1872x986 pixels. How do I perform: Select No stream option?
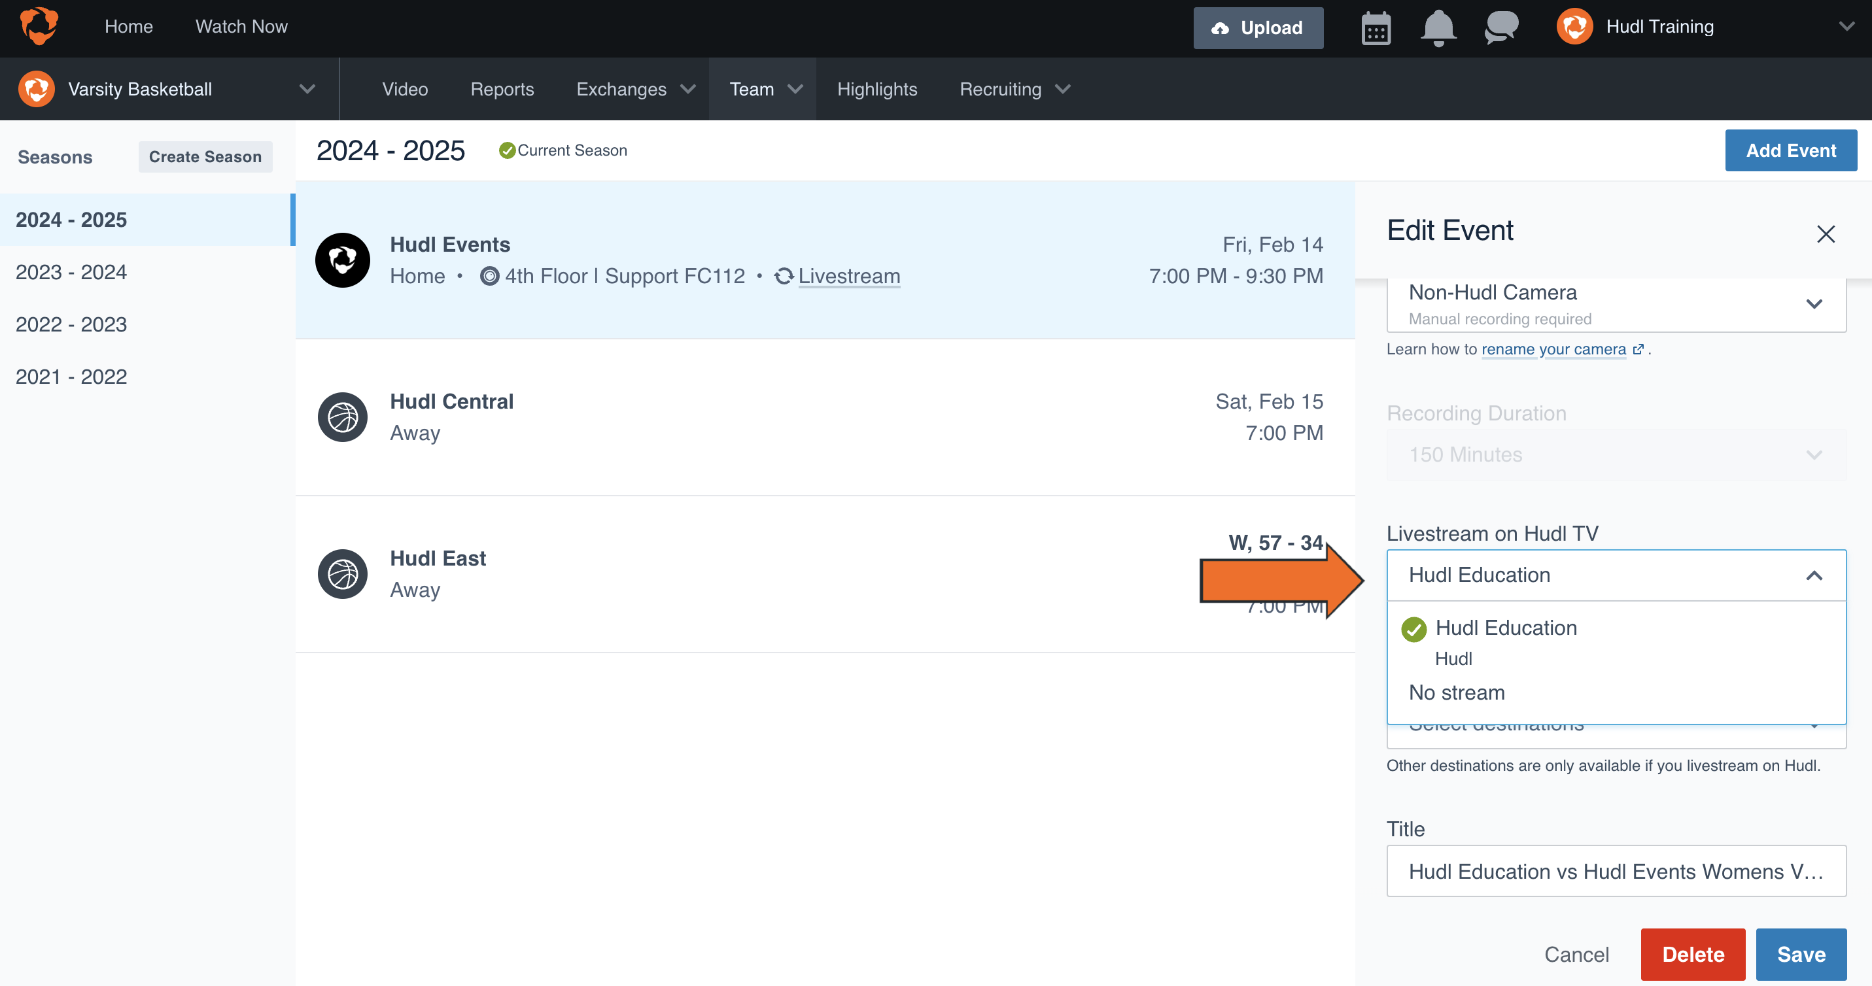click(x=1616, y=692)
